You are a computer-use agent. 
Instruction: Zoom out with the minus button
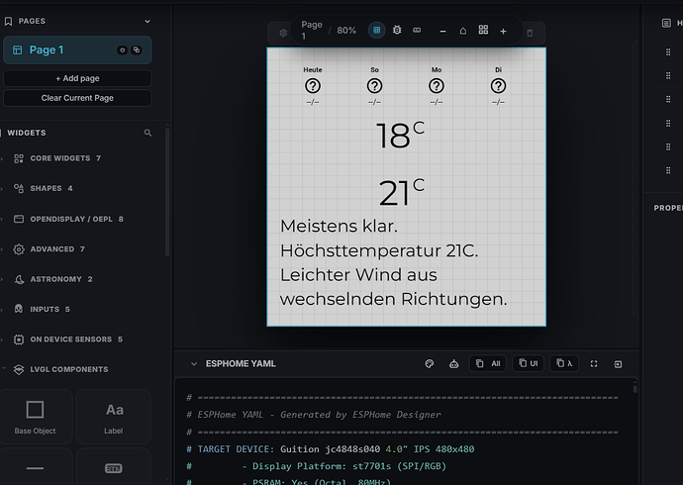click(442, 32)
